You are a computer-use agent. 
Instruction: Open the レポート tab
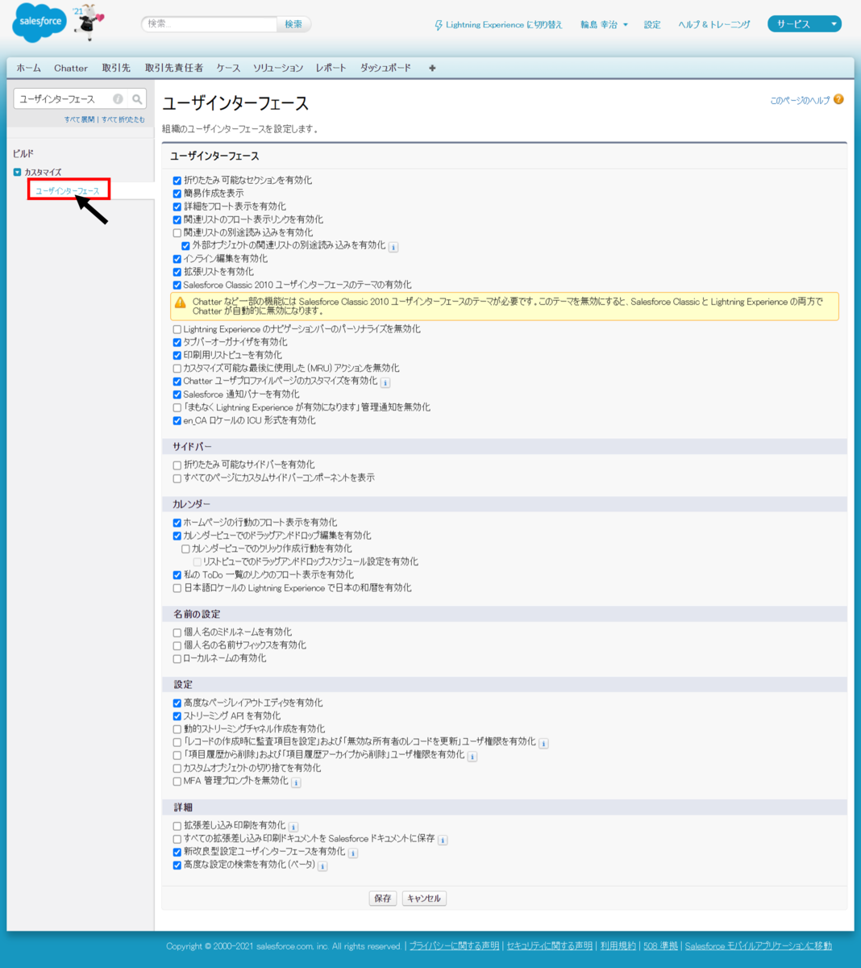pyautogui.click(x=331, y=69)
